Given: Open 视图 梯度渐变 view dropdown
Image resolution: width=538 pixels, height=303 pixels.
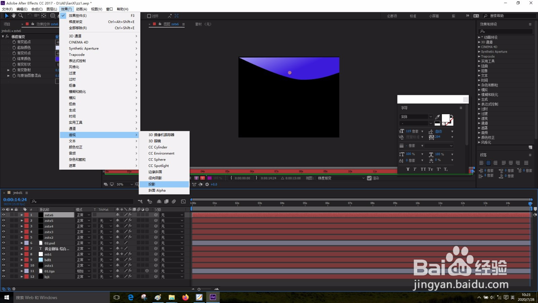Looking at the screenshot, I should [341, 178].
